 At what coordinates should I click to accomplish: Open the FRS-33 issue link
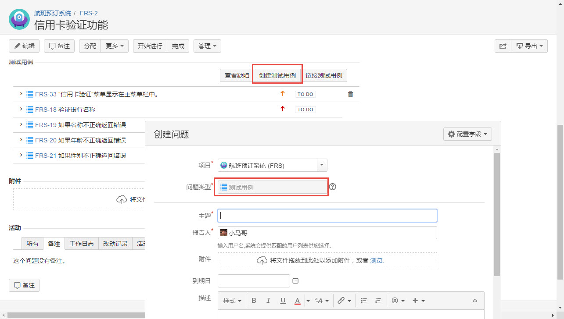point(46,94)
